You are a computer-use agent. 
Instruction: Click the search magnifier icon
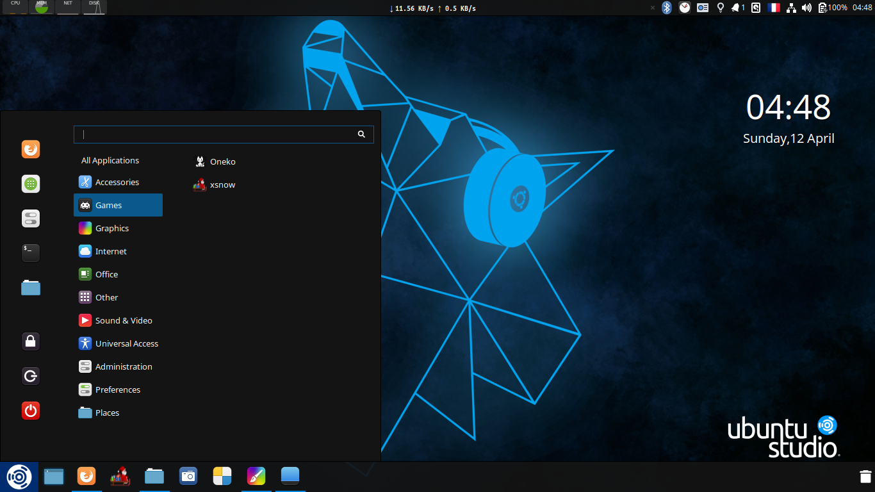click(x=361, y=134)
